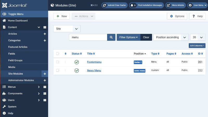This screenshot has width=208, height=117.
Task: Select the Footermenu row checkbox
Action: point(57,62)
